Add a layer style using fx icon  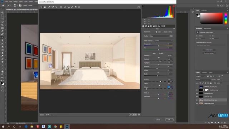[209, 123]
